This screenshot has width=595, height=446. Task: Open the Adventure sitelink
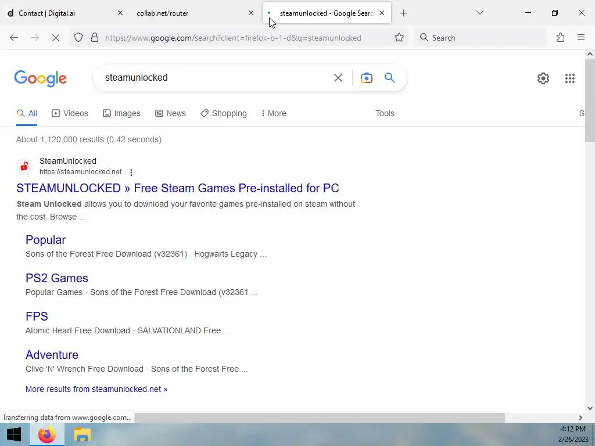[x=52, y=355]
